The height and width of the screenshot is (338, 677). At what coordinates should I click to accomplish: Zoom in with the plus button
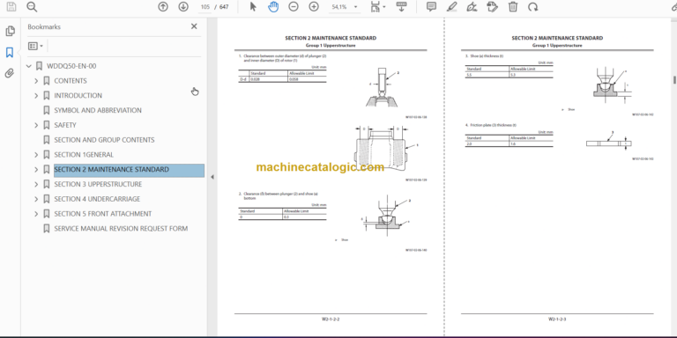point(314,6)
